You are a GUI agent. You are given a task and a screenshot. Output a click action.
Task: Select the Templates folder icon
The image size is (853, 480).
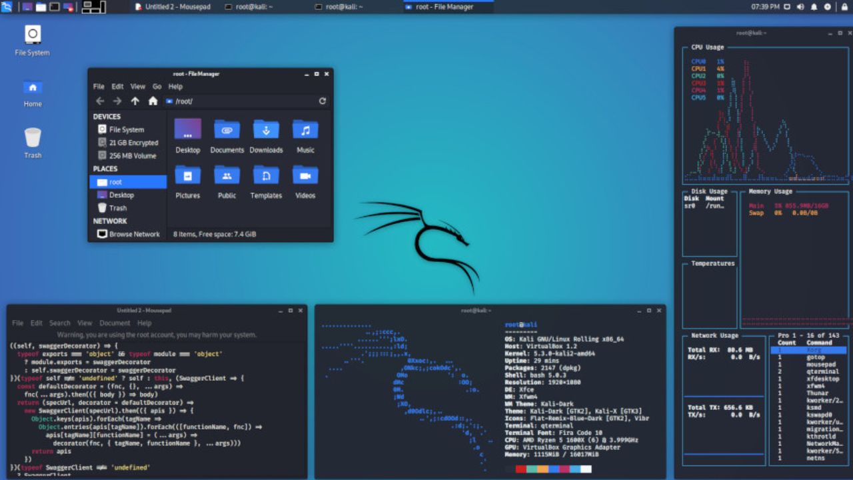click(x=267, y=181)
